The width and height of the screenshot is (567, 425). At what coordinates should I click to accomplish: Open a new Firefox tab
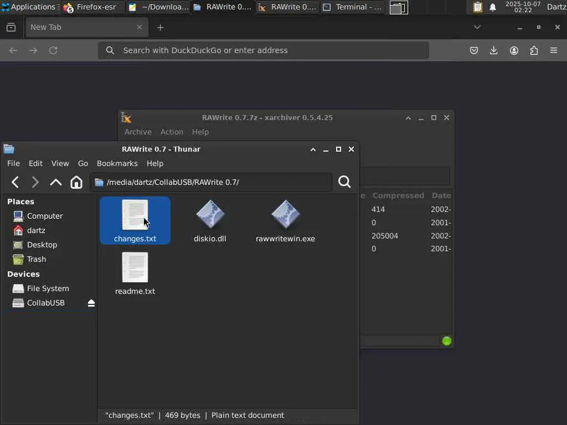tap(160, 28)
